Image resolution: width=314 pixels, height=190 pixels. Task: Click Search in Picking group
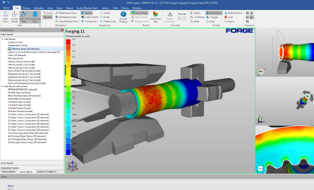[229, 21]
